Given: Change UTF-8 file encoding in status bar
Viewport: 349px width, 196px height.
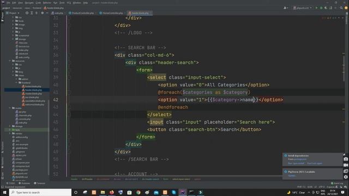Looking at the screenshot, I should [x=322, y=187].
